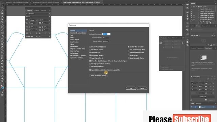Select Selection & Anchor Display preferences category
This screenshot has width=217, height=122.
tap(78, 33)
